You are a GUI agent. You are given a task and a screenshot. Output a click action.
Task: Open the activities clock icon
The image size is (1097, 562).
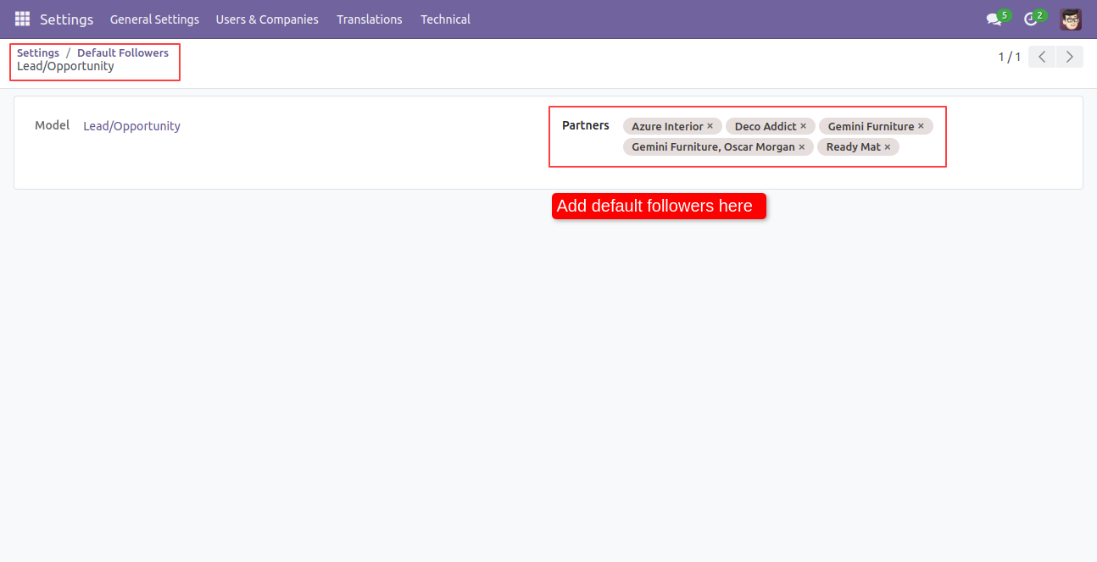click(1031, 19)
